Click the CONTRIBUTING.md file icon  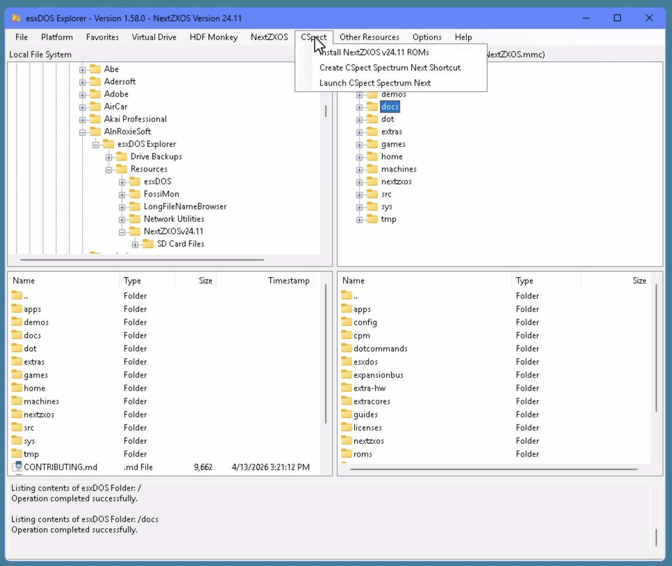18,467
